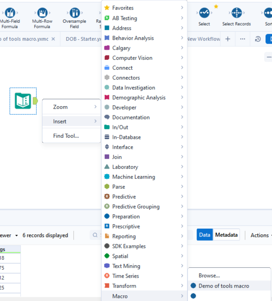Open the Text Mining category
The height and width of the screenshot is (301, 272).
[x=144, y=266]
